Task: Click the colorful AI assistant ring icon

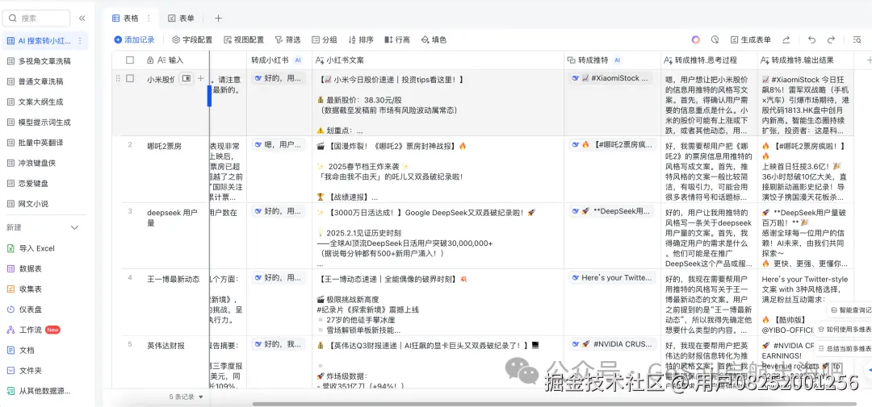Action: (x=696, y=40)
